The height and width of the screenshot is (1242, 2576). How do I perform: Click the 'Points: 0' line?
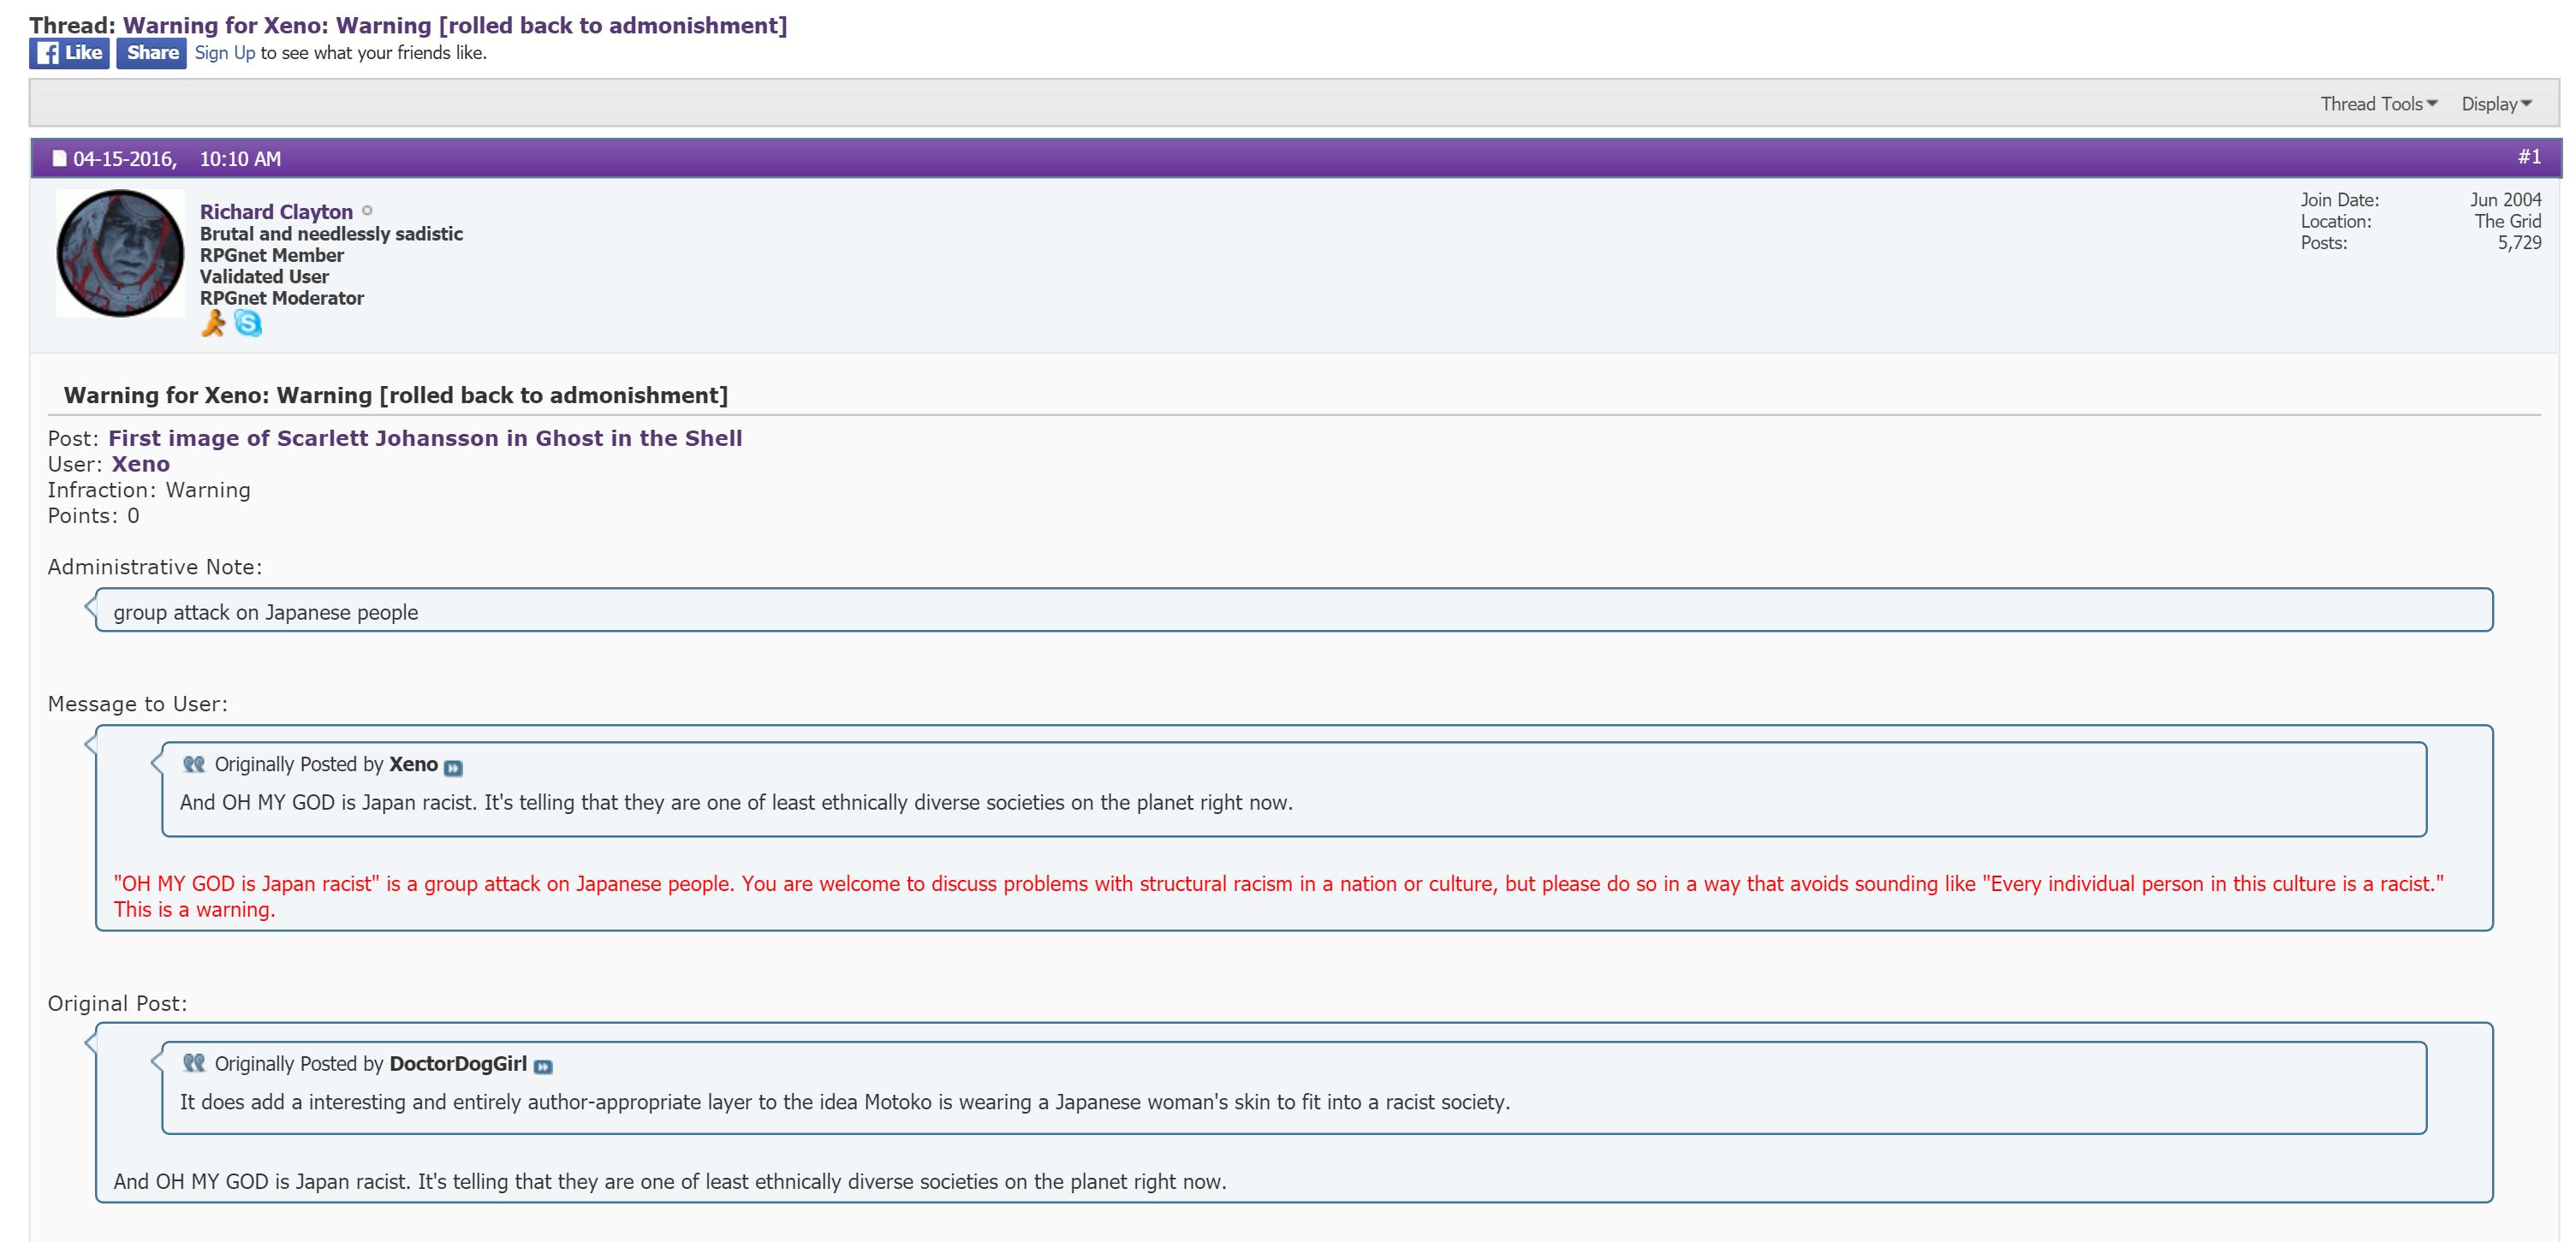[x=94, y=516]
